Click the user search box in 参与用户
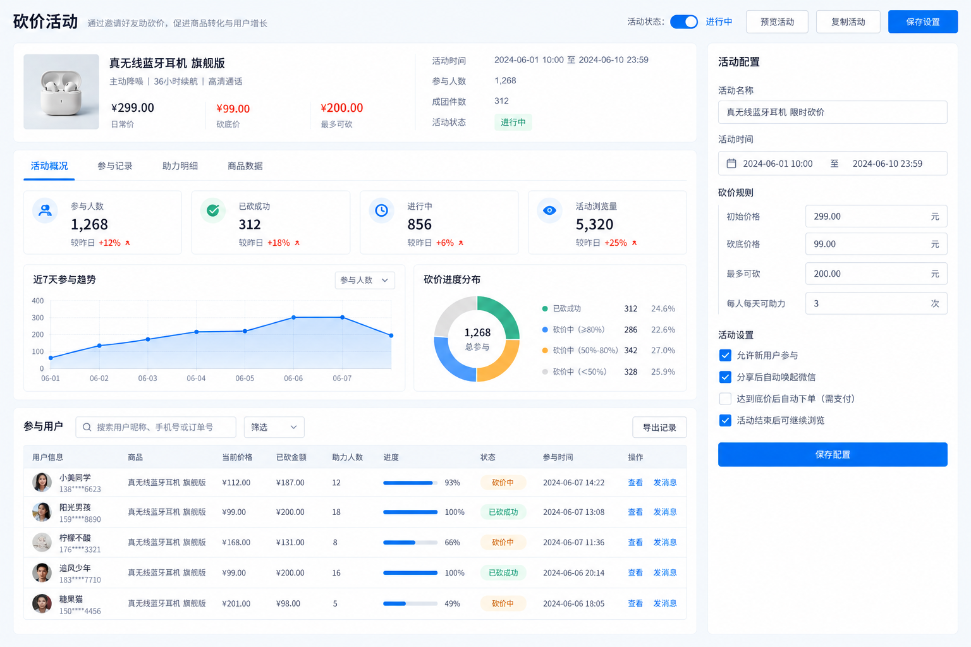Screen dimensions: 971x647 (x=156, y=427)
